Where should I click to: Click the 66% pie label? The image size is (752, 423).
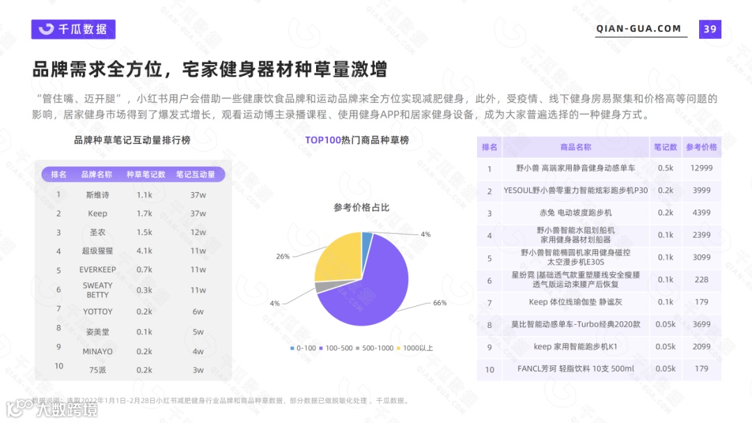(x=440, y=303)
